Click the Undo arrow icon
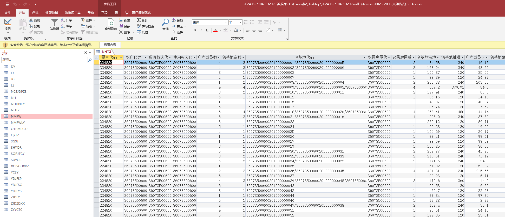Viewport: 505px width, 217px height. click(15, 4)
